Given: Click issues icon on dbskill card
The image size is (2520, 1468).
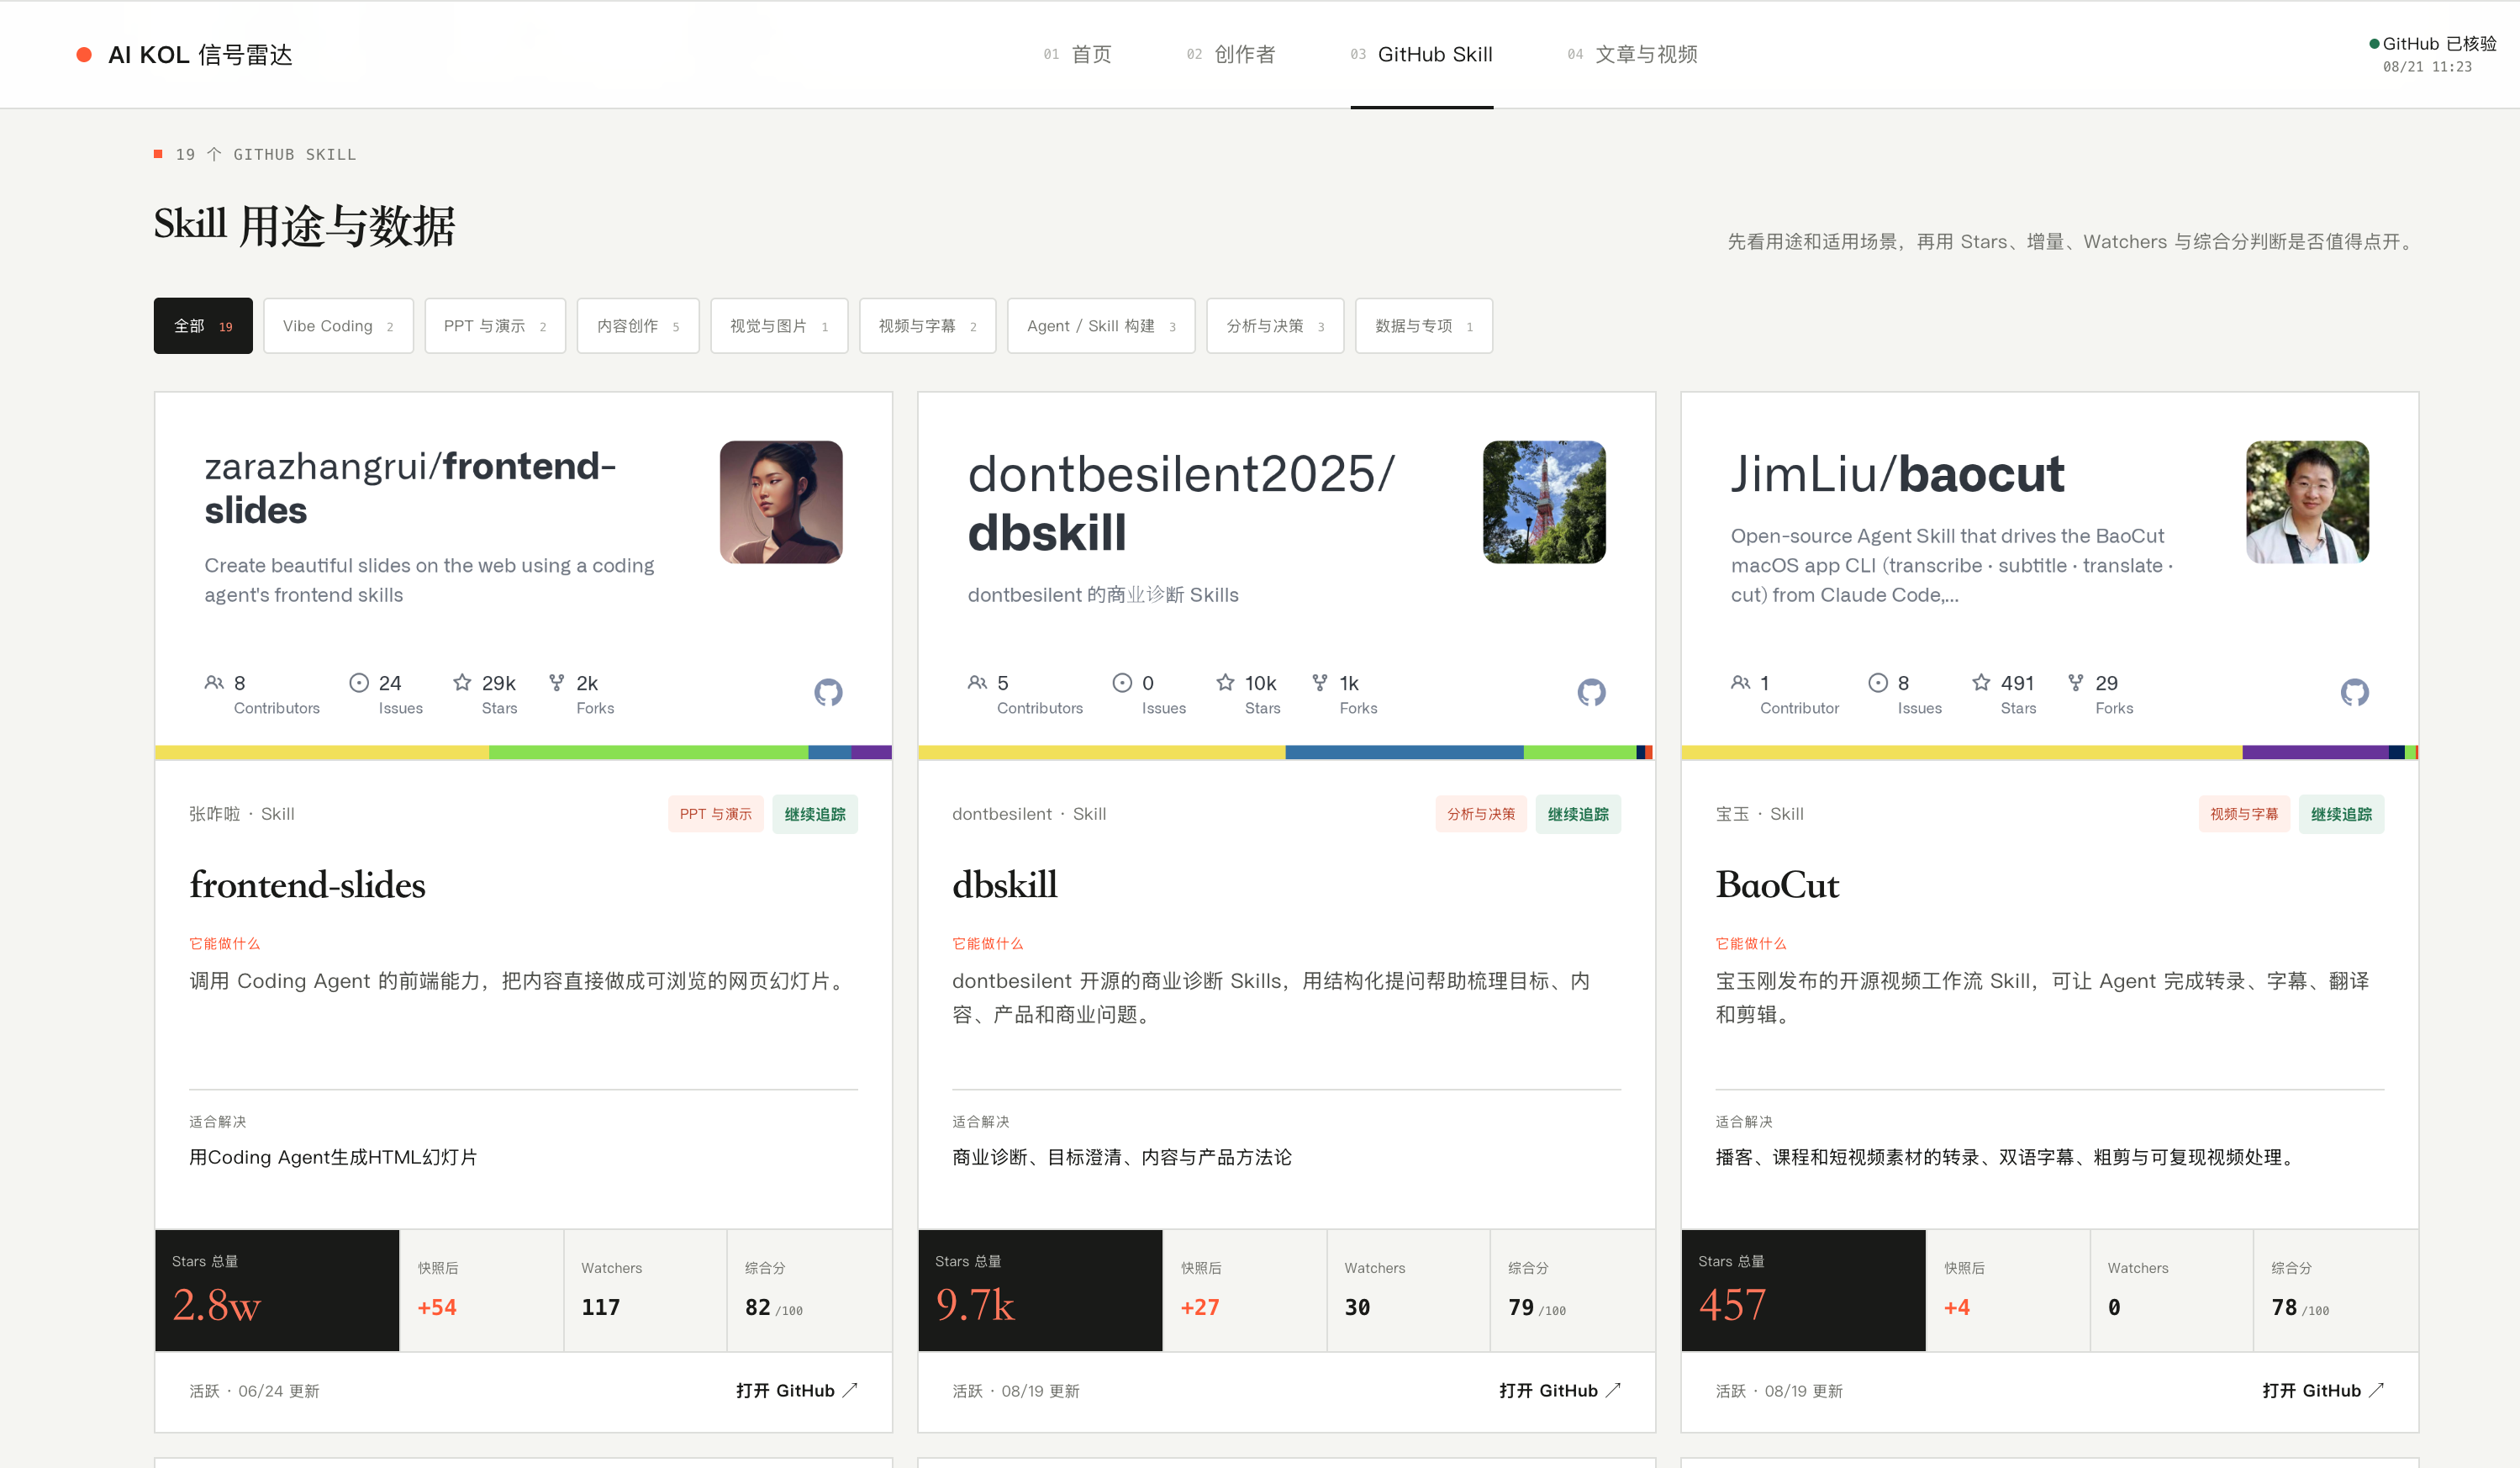Looking at the screenshot, I should 1122,682.
